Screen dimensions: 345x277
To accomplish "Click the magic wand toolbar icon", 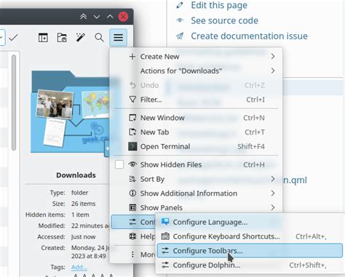I will (x=80, y=38).
